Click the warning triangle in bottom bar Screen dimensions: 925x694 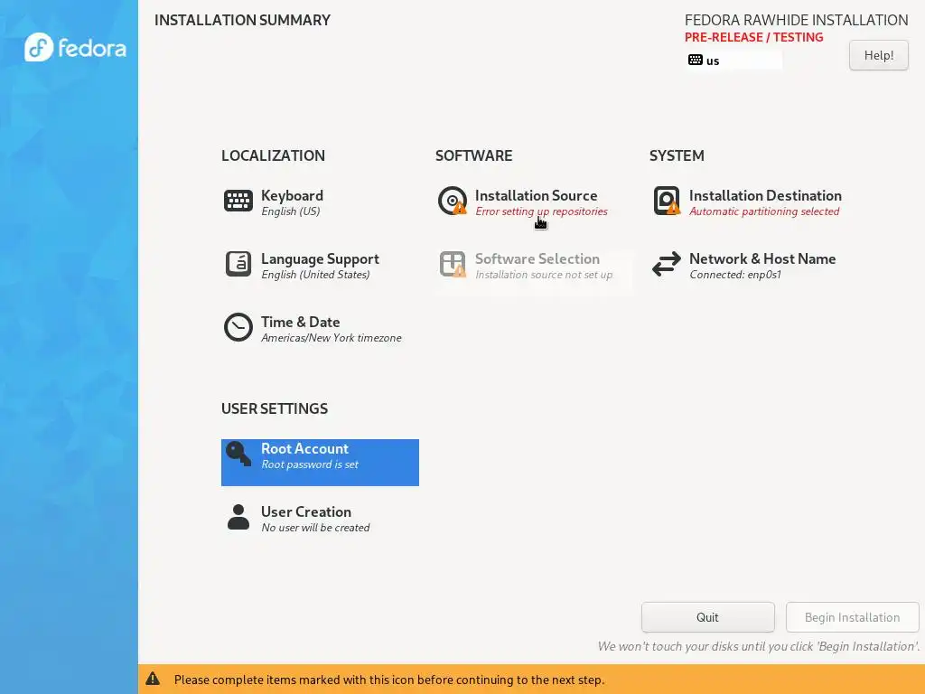(x=153, y=679)
